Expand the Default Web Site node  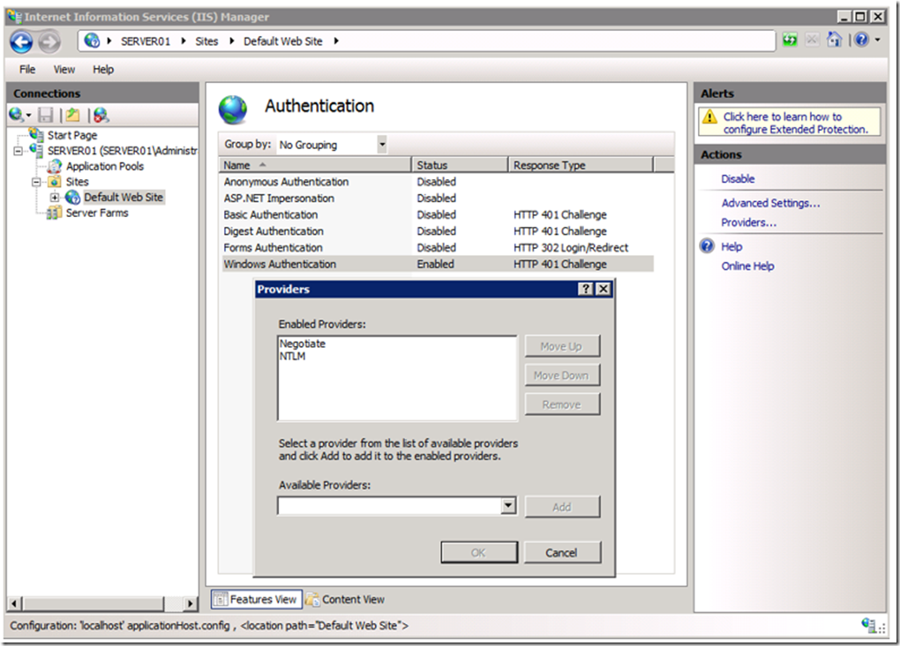coord(55,198)
